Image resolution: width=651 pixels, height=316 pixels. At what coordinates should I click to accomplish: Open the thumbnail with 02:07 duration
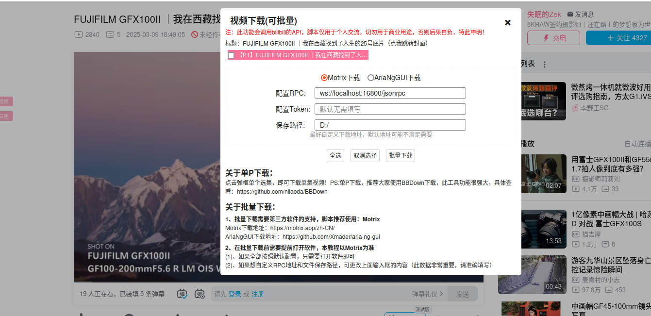point(544,174)
